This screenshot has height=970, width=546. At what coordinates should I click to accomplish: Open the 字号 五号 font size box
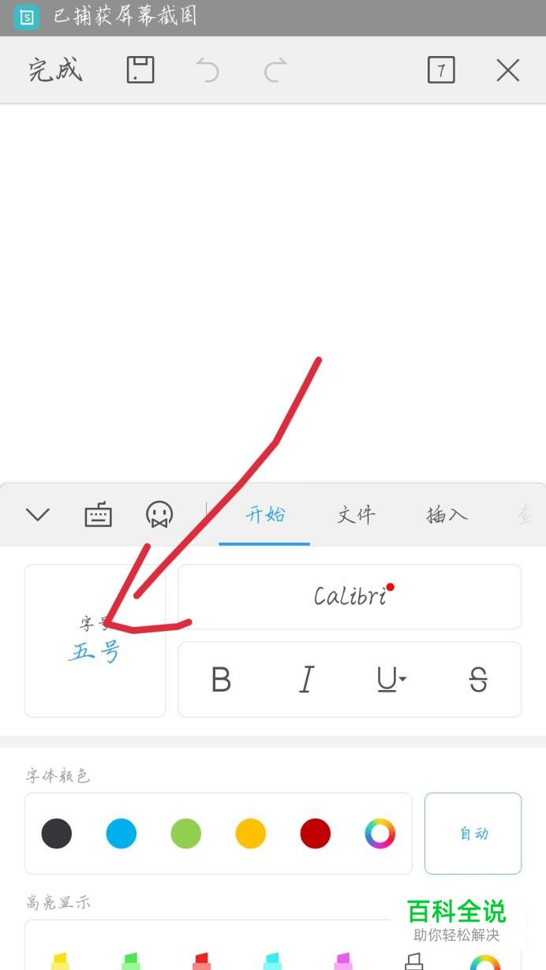coord(95,640)
